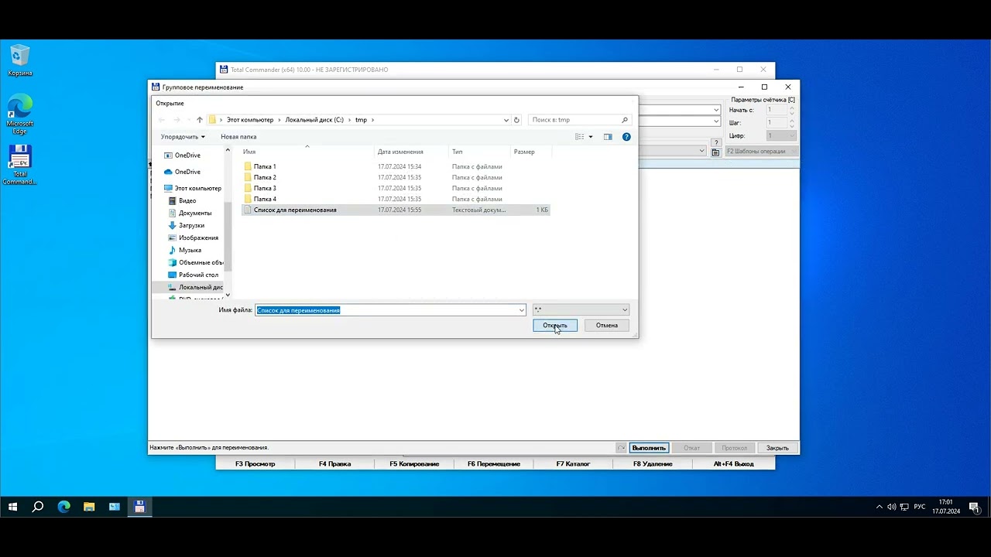Image resolution: width=991 pixels, height=557 pixels.
Task: Go forward in the Open dialog
Action: point(177,120)
